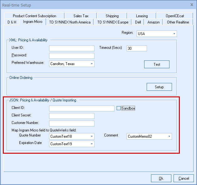Click the Customer Number input field
This screenshot has width=197, height=185.
[72, 124]
